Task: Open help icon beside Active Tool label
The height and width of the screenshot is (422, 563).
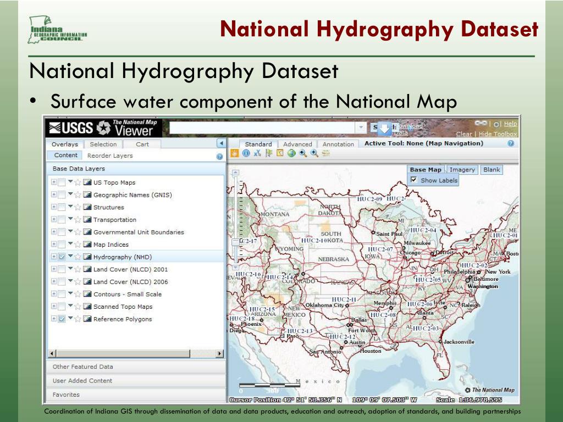Action: [511, 143]
